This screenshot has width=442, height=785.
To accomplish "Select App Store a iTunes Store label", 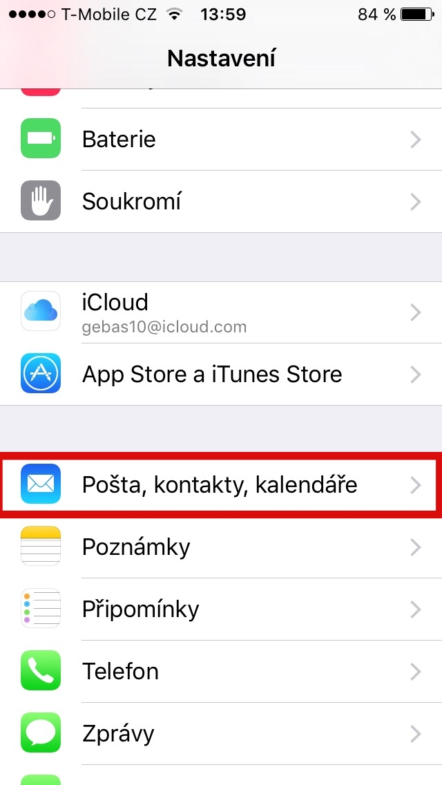I will [x=212, y=375].
